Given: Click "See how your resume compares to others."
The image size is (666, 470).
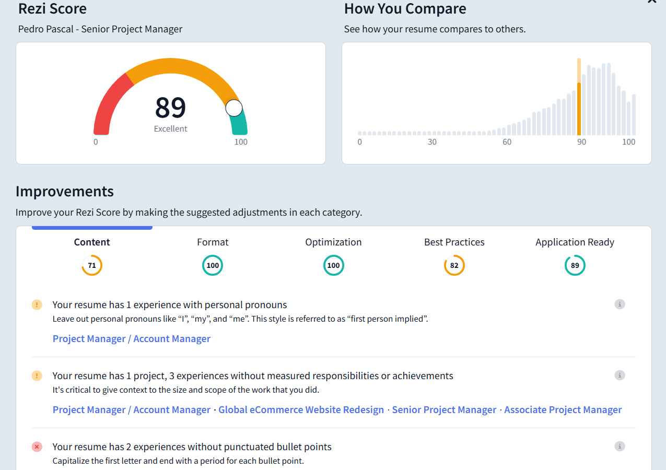Looking at the screenshot, I should click(x=435, y=29).
